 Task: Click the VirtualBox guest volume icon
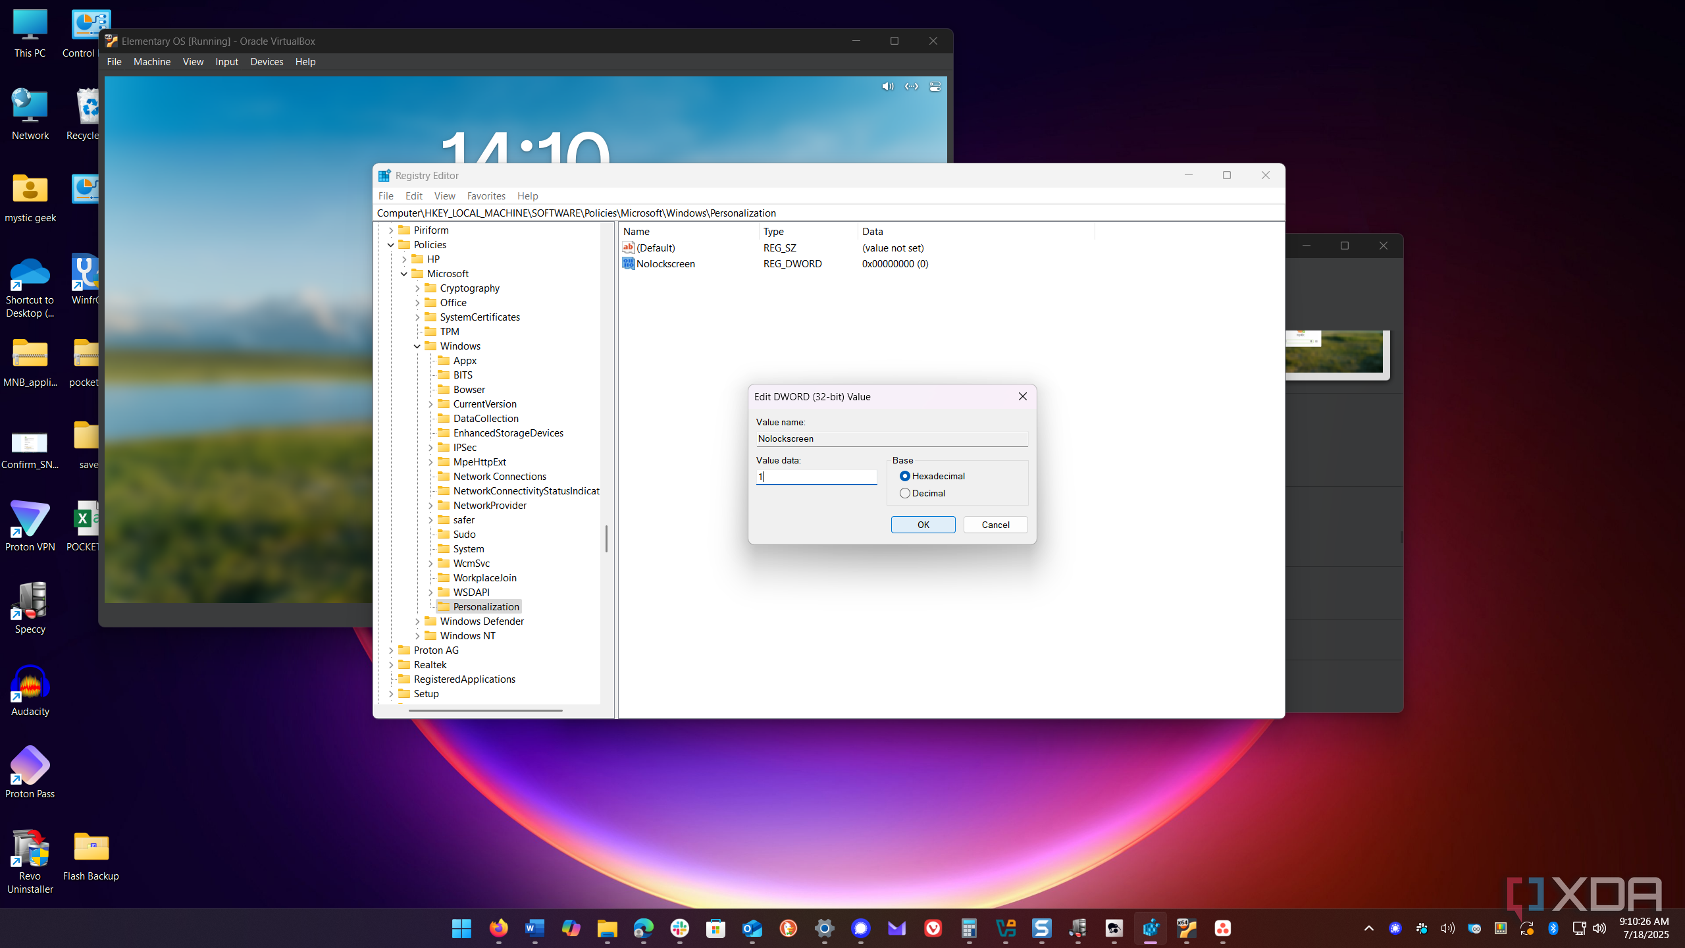coord(887,87)
